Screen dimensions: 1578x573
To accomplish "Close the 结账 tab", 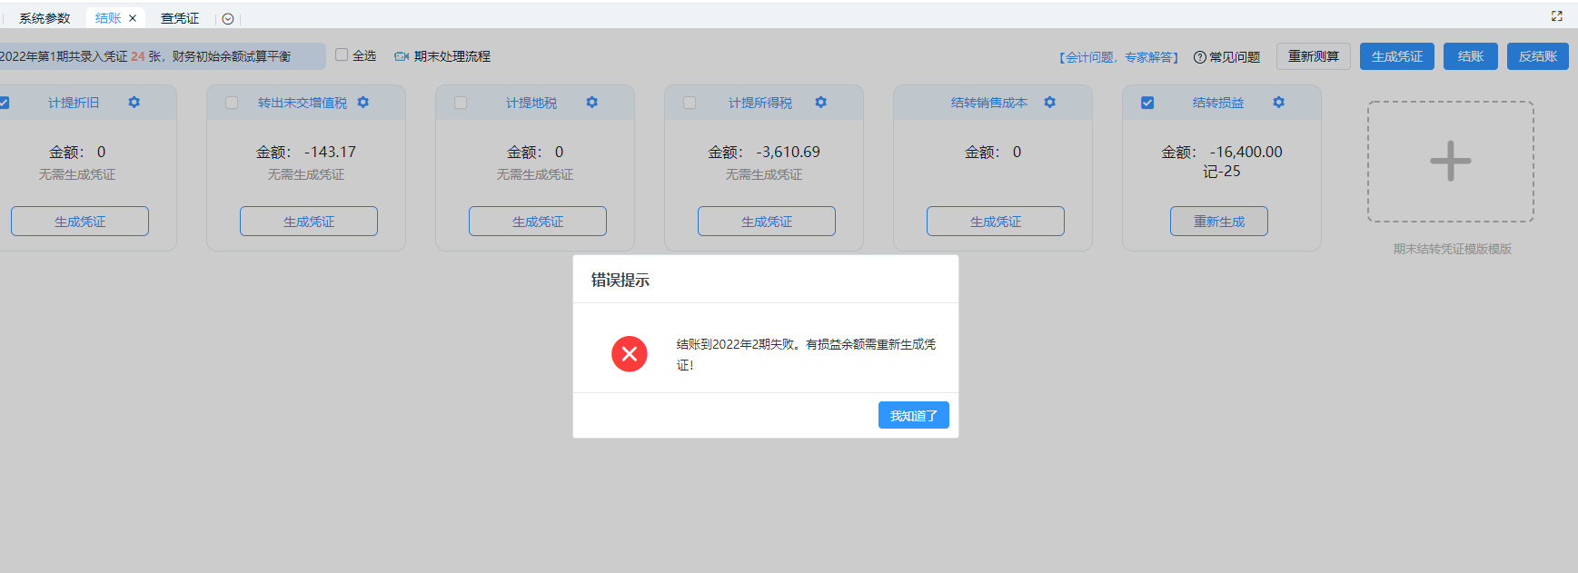I will [x=133, y=18].
